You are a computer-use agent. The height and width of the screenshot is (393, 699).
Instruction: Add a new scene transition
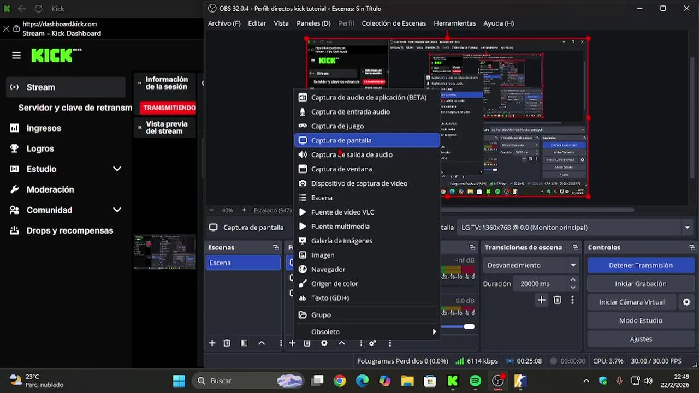pos(541,300)
